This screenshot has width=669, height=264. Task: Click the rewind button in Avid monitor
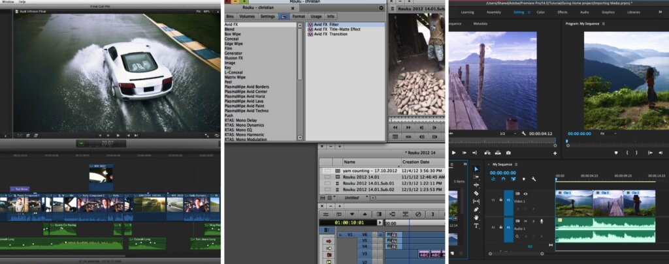[395, 127]
